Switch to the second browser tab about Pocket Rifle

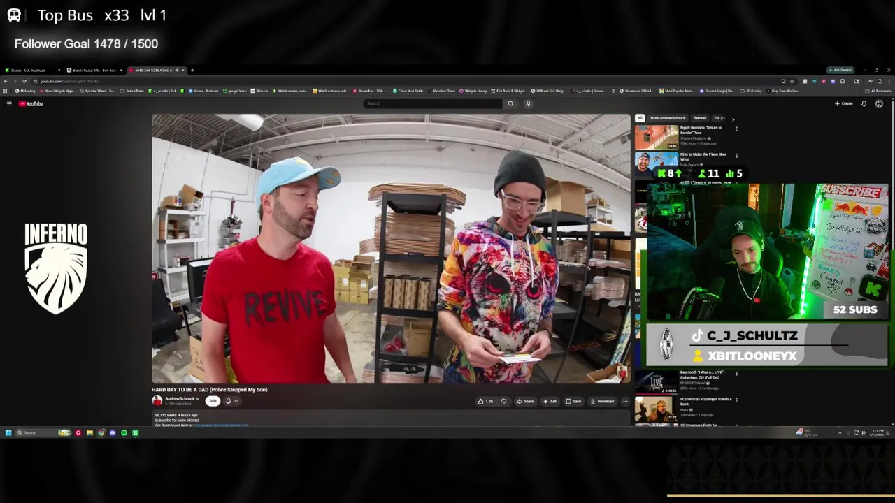coord(94,70)
